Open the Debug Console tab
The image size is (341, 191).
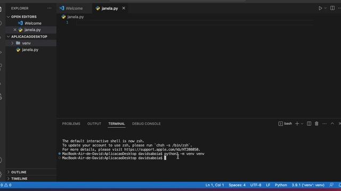click(146, 124)
